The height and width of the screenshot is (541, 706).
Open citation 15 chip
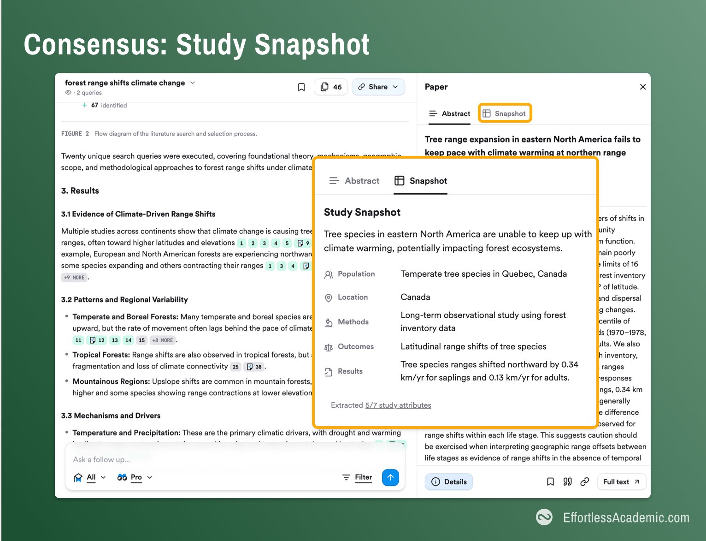[142, 340]
